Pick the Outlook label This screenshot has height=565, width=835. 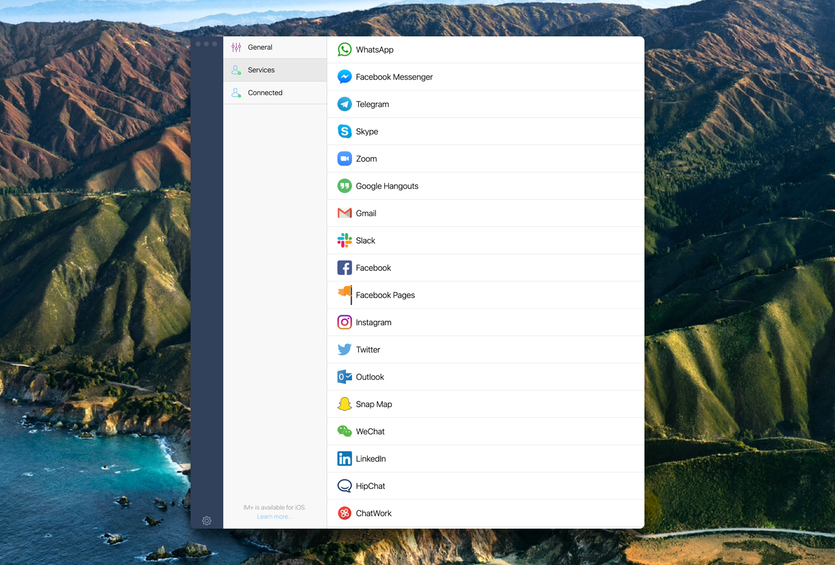[x=370, y=377]
